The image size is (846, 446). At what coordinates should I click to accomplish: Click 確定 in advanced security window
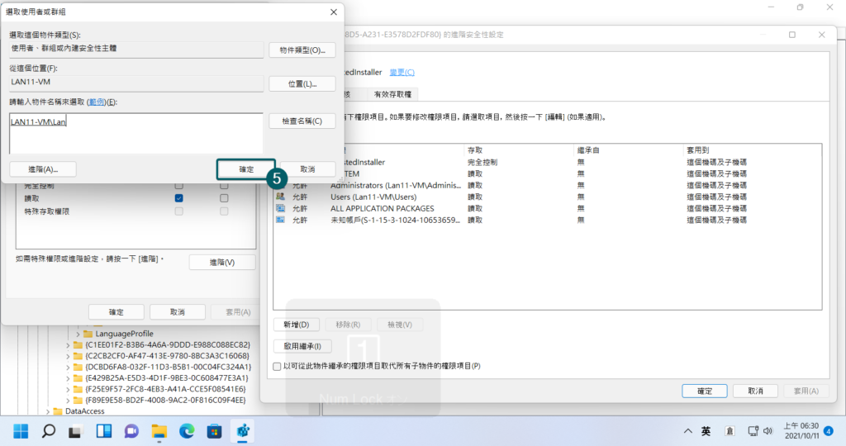705,391
